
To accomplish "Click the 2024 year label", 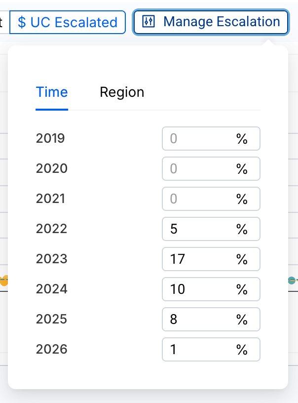I will point(52,289).
